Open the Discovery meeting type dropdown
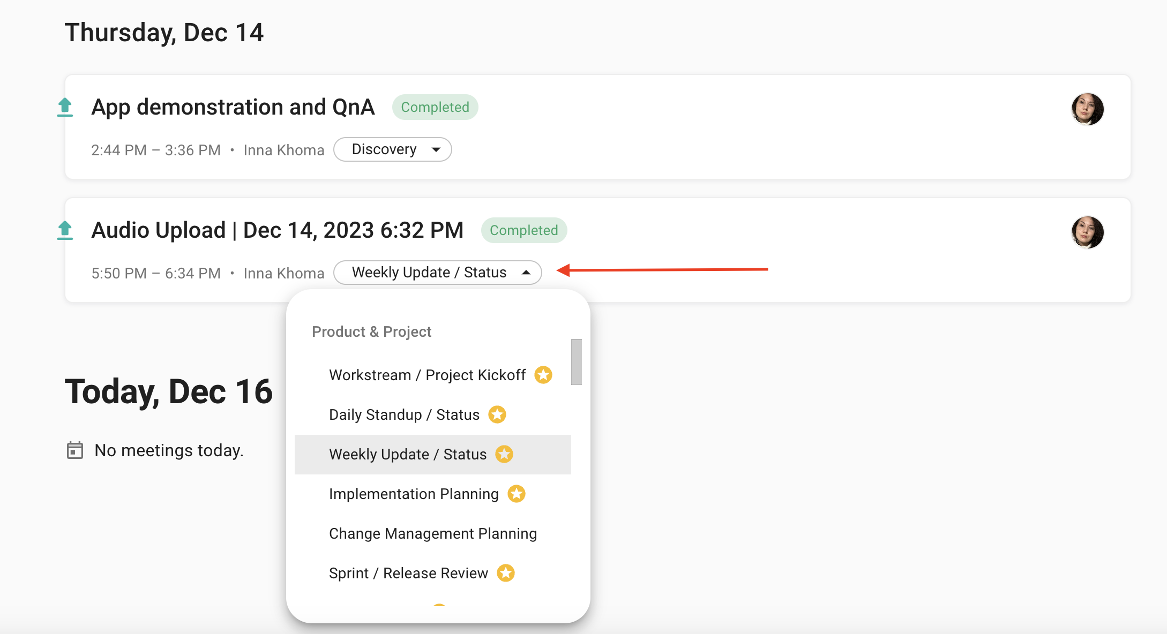1167x634 pixels. (x=393, y=149)
